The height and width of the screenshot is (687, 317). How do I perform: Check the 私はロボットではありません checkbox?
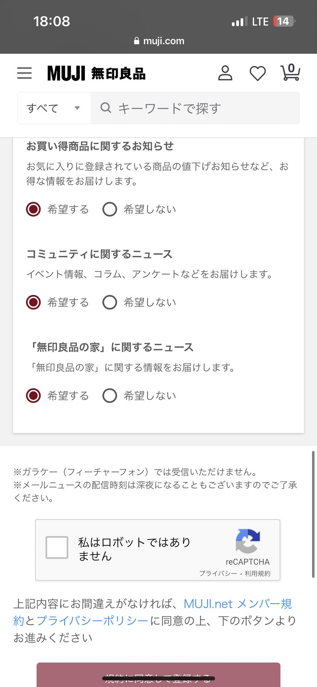click(57, 547)
